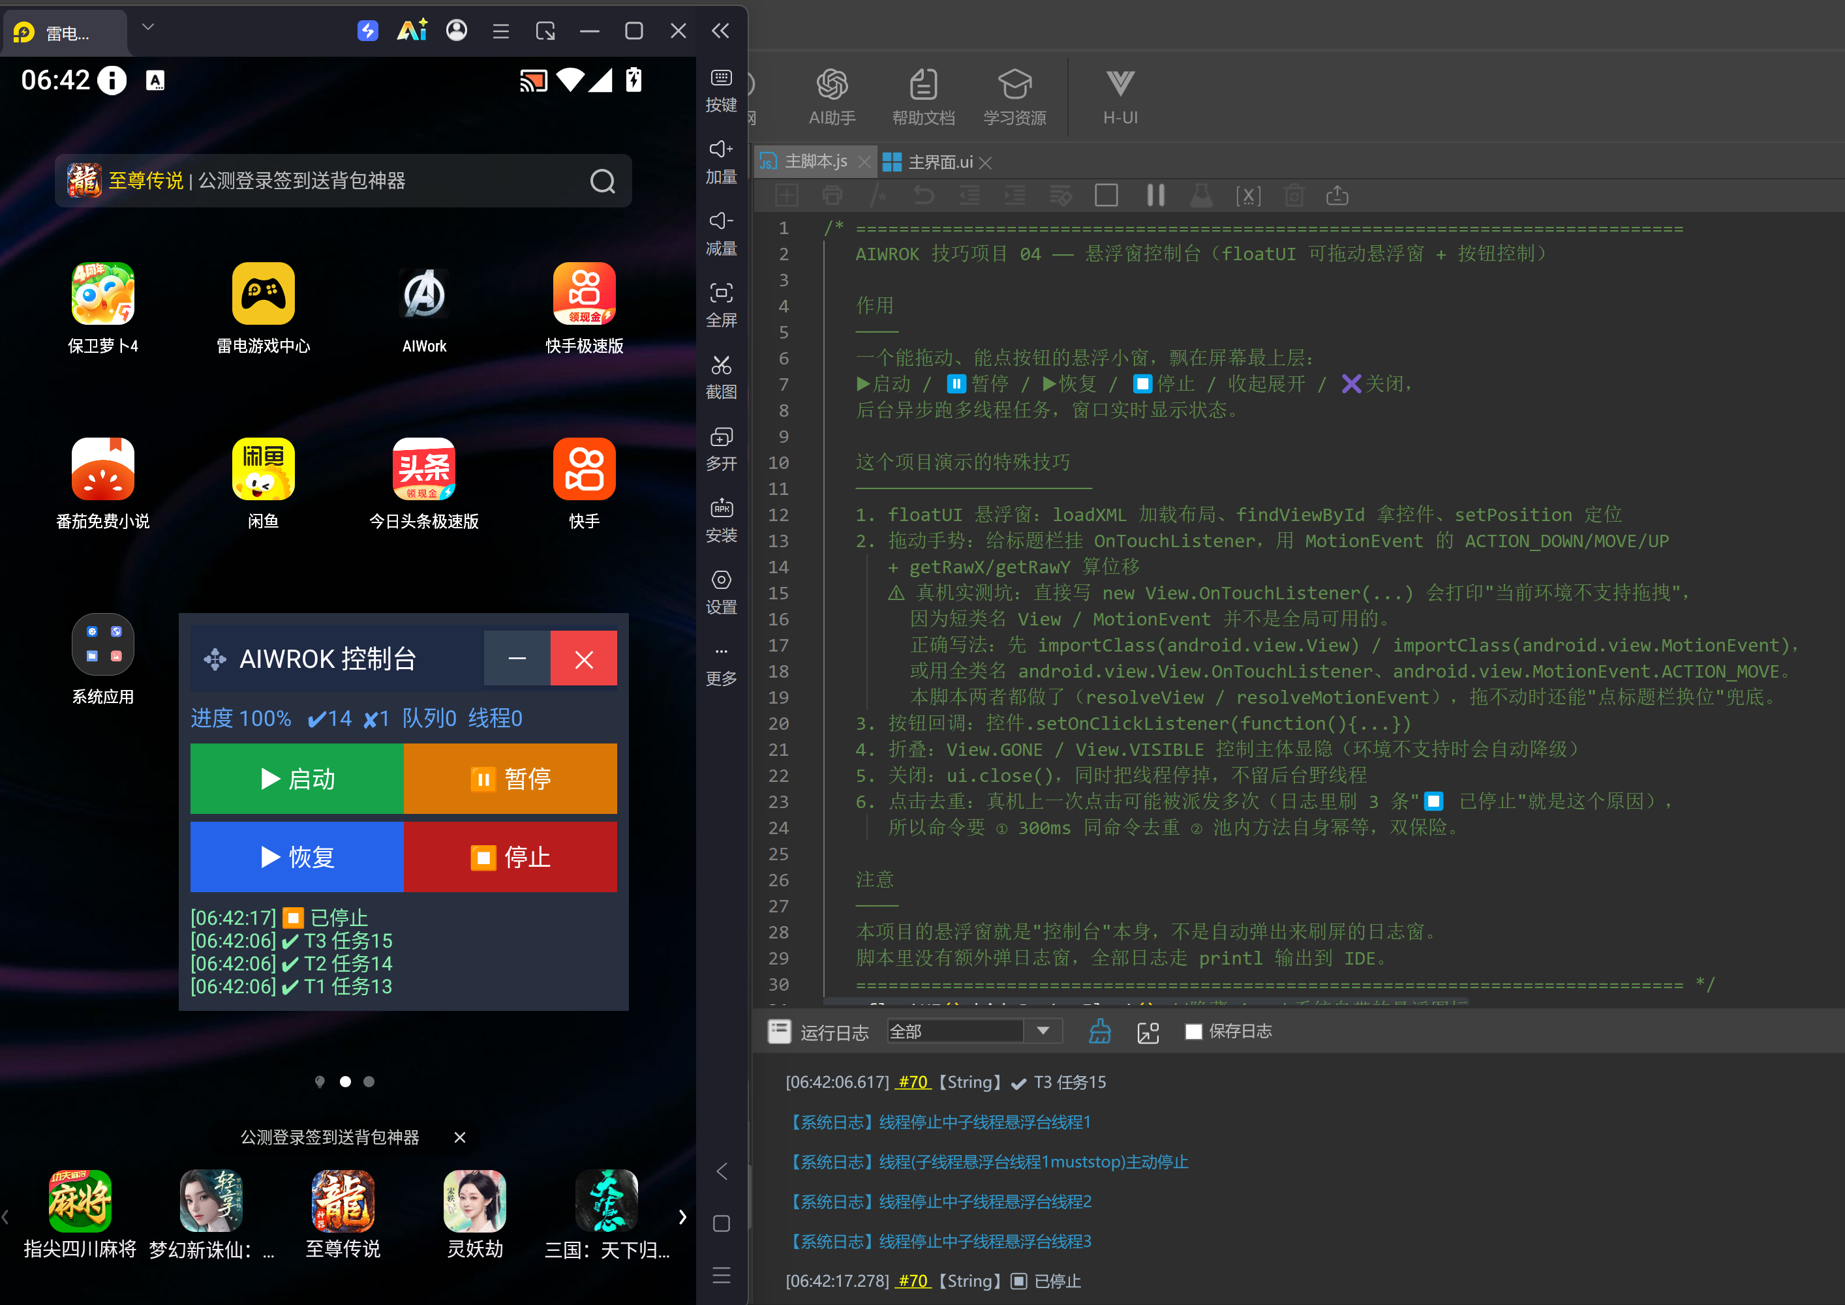Image resolution: width=1845 pixels, height=1305 pixels.
Task: Enter 全屏 fullscreen mode
Action: (x=721, y=305)
